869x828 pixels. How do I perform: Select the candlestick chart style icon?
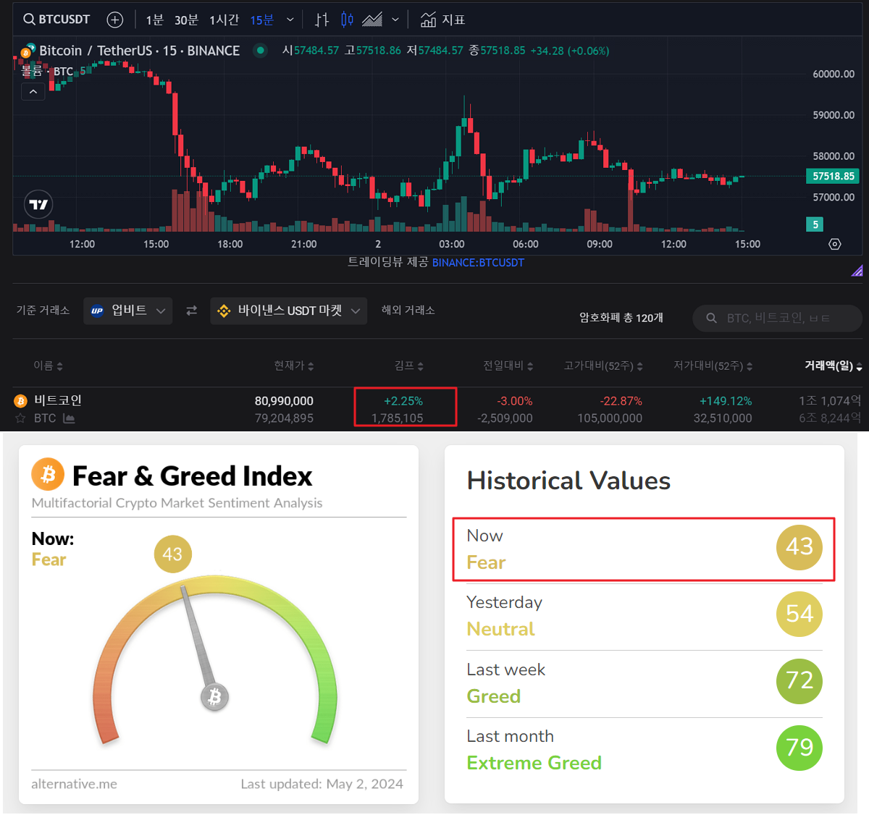[x=347, y=20]
